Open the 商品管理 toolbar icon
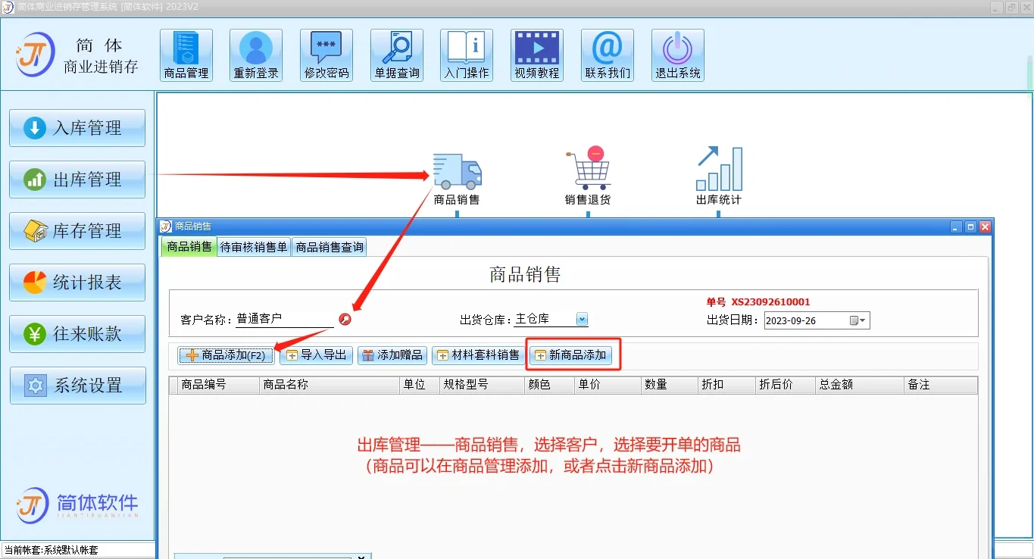 click(186, 54)
